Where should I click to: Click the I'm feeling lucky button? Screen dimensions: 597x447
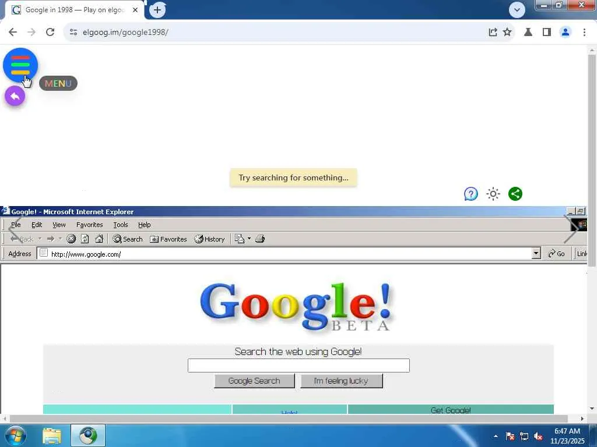[341, 381]
